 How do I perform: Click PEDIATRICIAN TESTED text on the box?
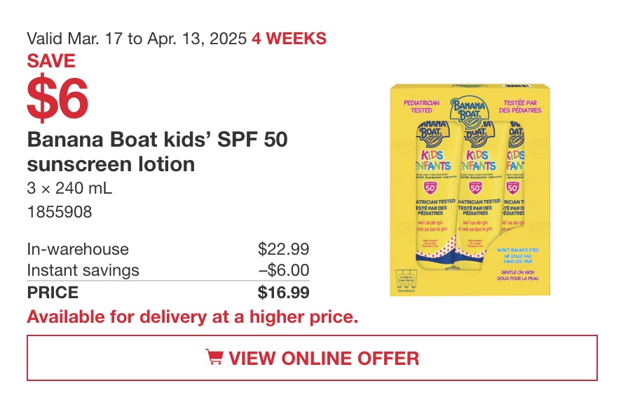point(421,107)
